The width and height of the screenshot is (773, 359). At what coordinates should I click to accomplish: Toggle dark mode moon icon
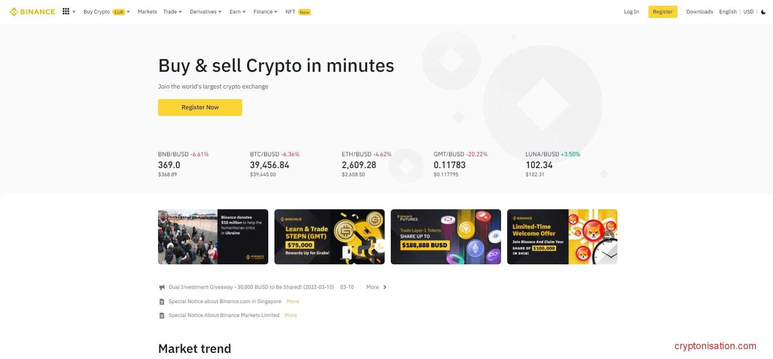point(763,12)
